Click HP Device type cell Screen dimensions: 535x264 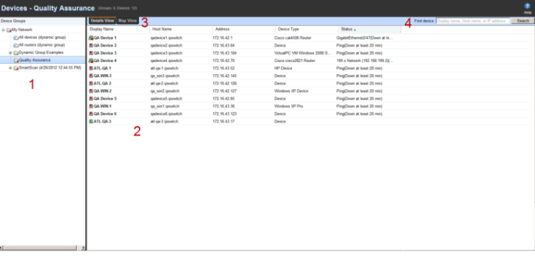click(x=283, y=68)
